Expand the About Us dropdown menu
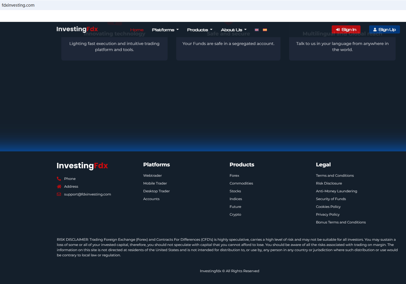This screenshot has height=284, width=406. click(234, 30)
